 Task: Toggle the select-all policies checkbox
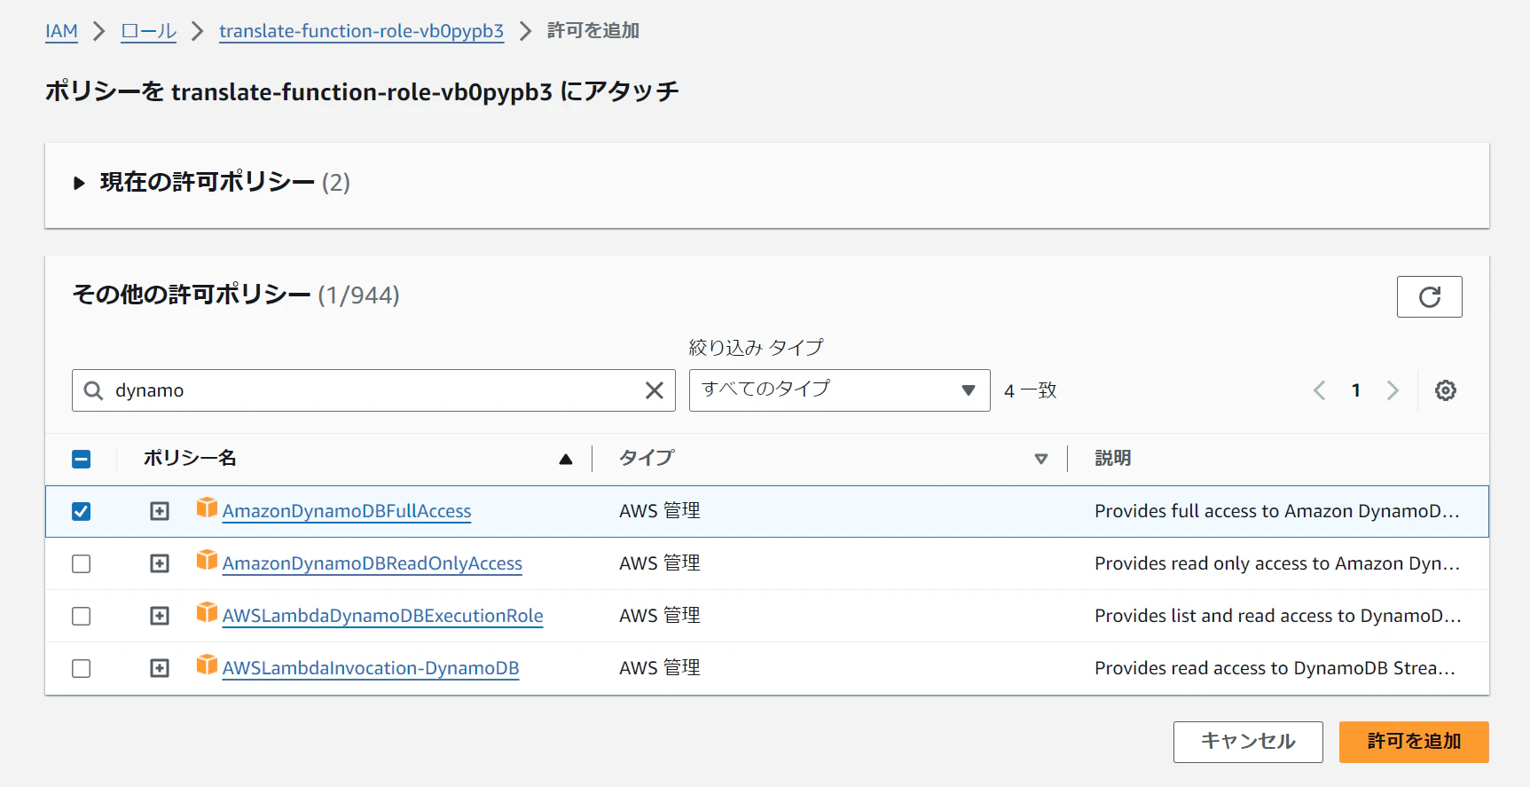pyautogui.click(x=81, y=459)
